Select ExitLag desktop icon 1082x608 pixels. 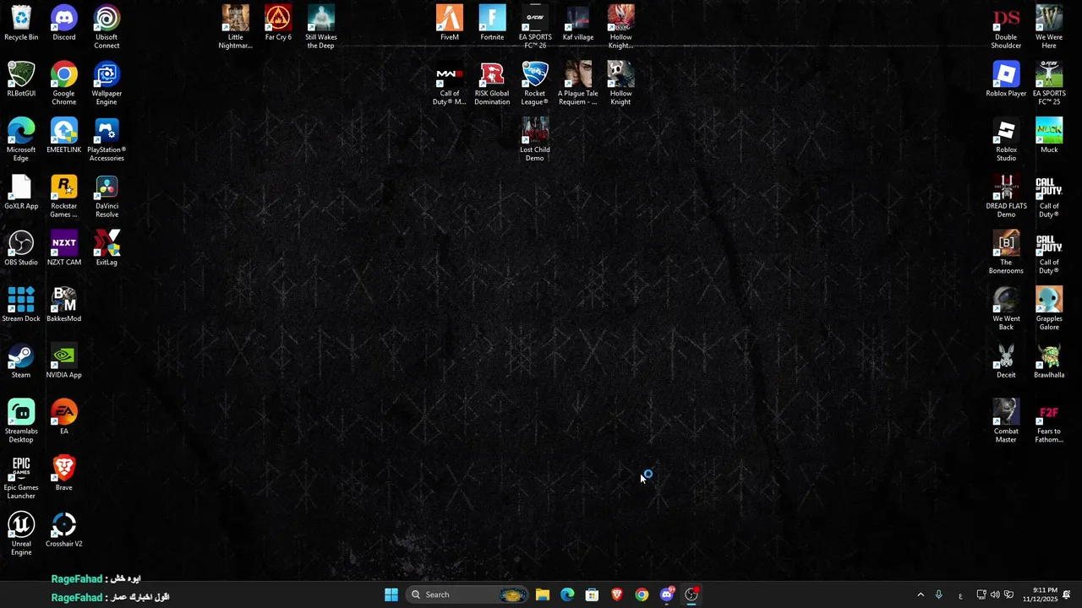(x=107, y=249)
